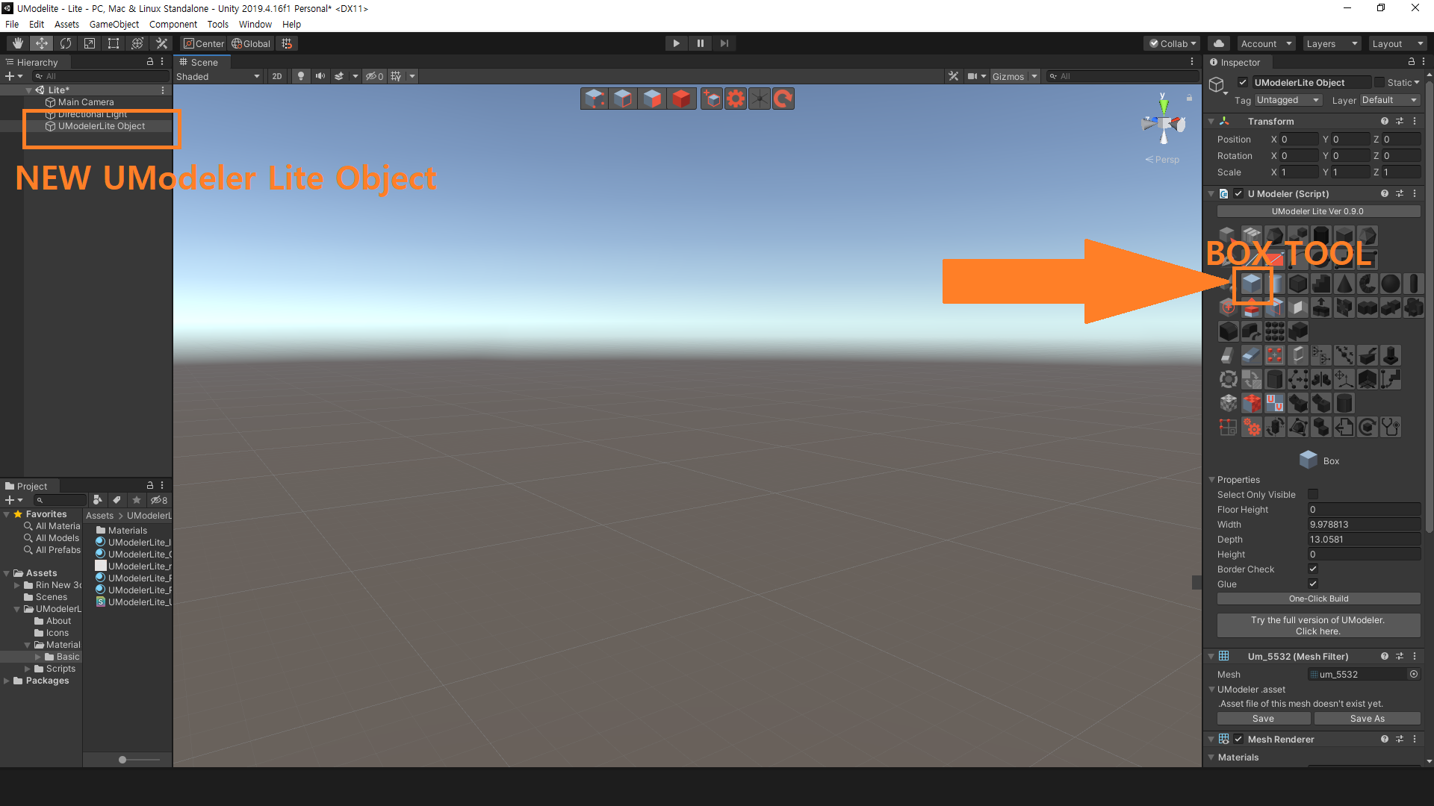Viewport: 1434px width, 806px height.
Task: Open the cloud services icon
Action: [1219, 43]
